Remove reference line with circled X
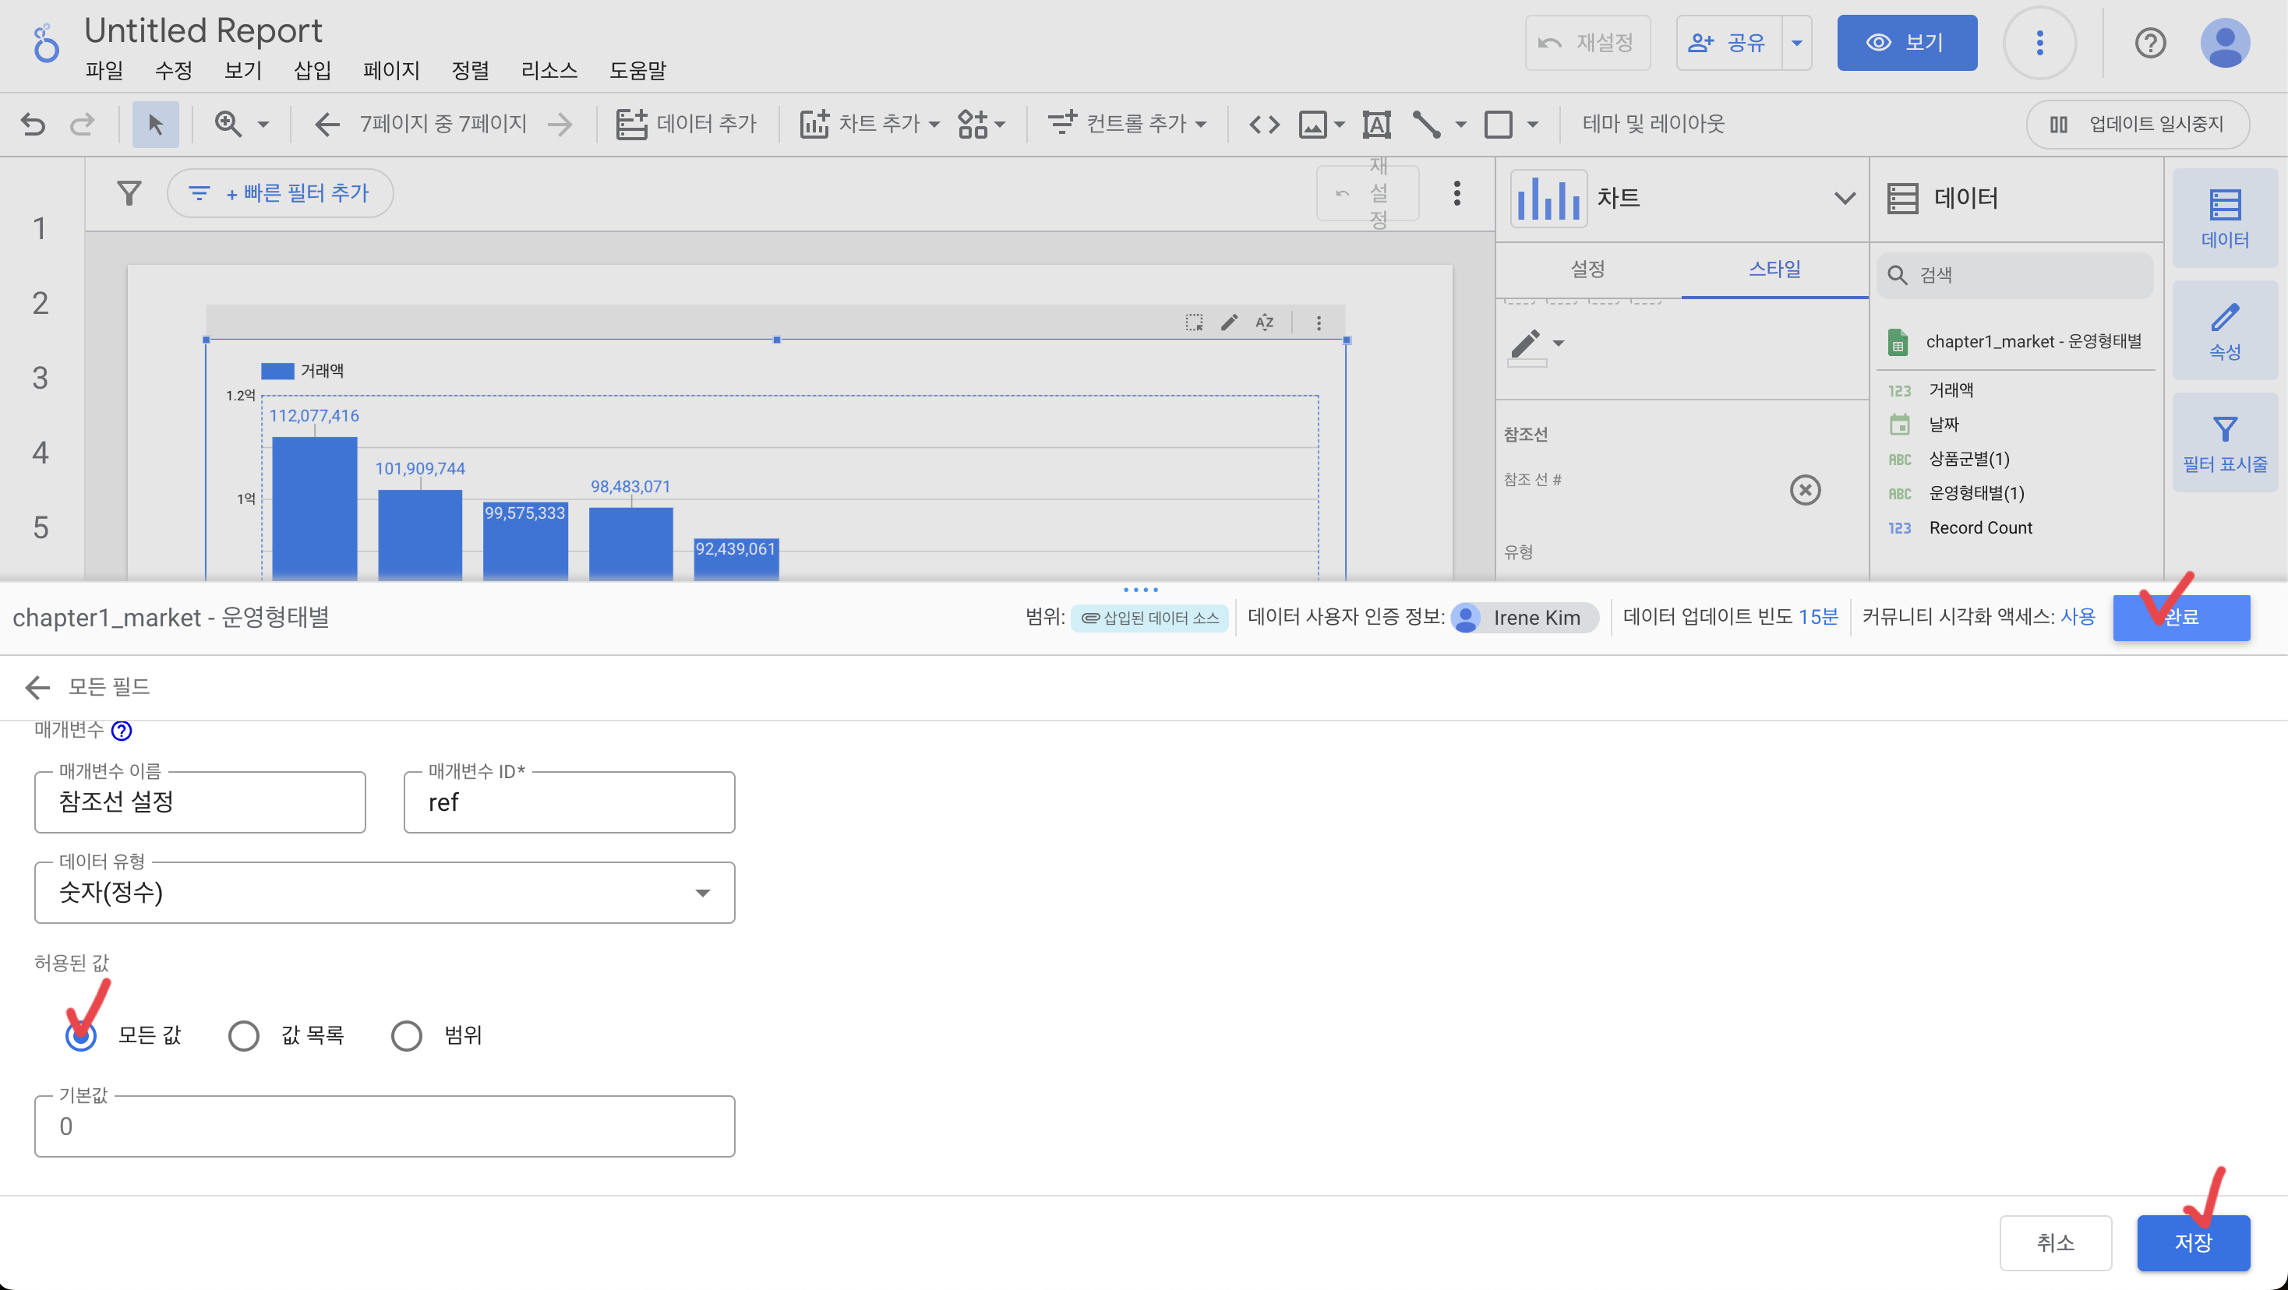Viewport: 2288px width, 1290px height. 1804,490
